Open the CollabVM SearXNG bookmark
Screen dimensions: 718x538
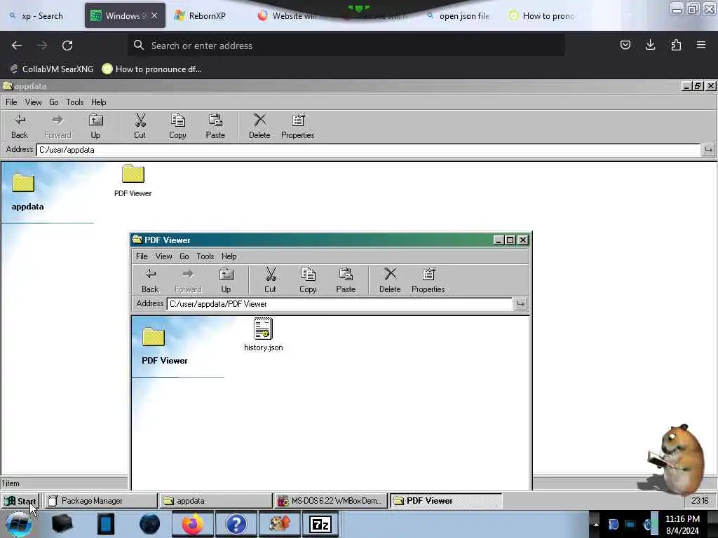coord(52,69)
